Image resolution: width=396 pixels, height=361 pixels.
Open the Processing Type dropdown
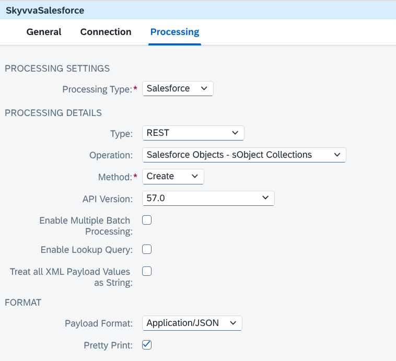point(178,89)
